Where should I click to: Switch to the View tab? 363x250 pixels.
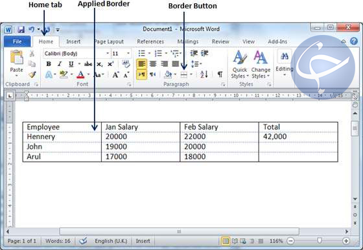248,41
